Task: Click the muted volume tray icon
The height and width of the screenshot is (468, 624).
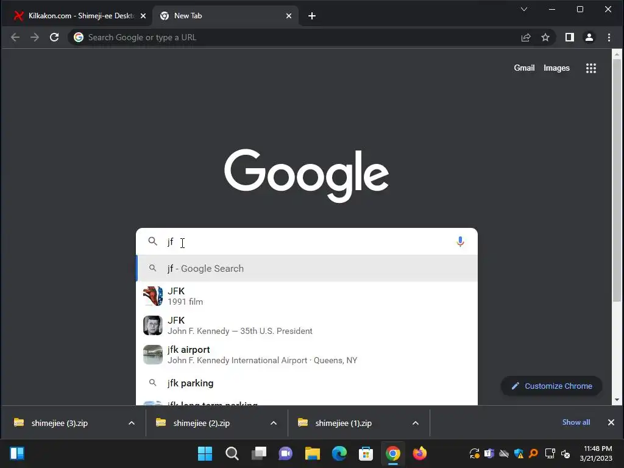Action: click(x=565, y=453)
